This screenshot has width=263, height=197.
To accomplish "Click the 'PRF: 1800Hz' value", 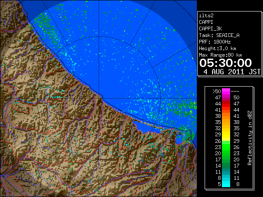I will pyautogui.click(x=215, y=42).
